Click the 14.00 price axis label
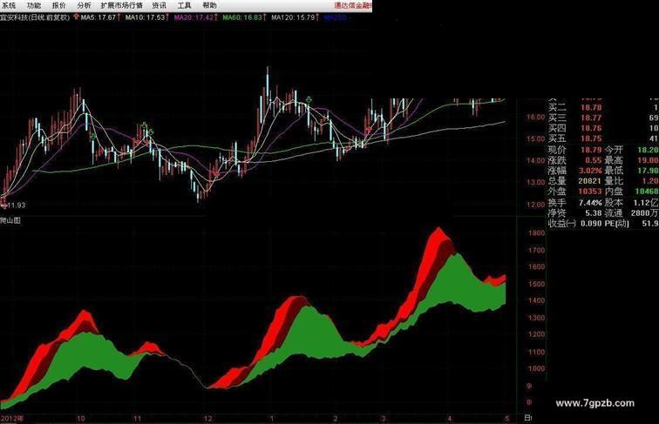The width and height of the screenshot is (659, 424). (535, 161)
